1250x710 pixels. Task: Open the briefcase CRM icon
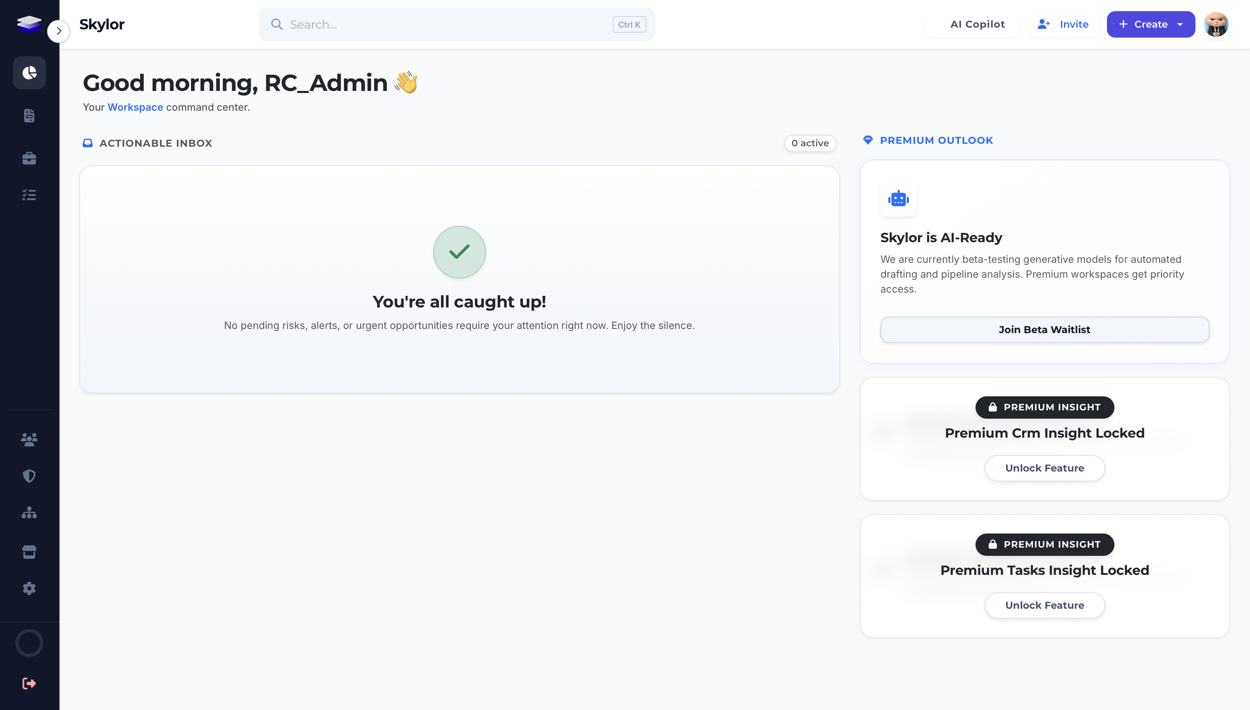[29, 158]
